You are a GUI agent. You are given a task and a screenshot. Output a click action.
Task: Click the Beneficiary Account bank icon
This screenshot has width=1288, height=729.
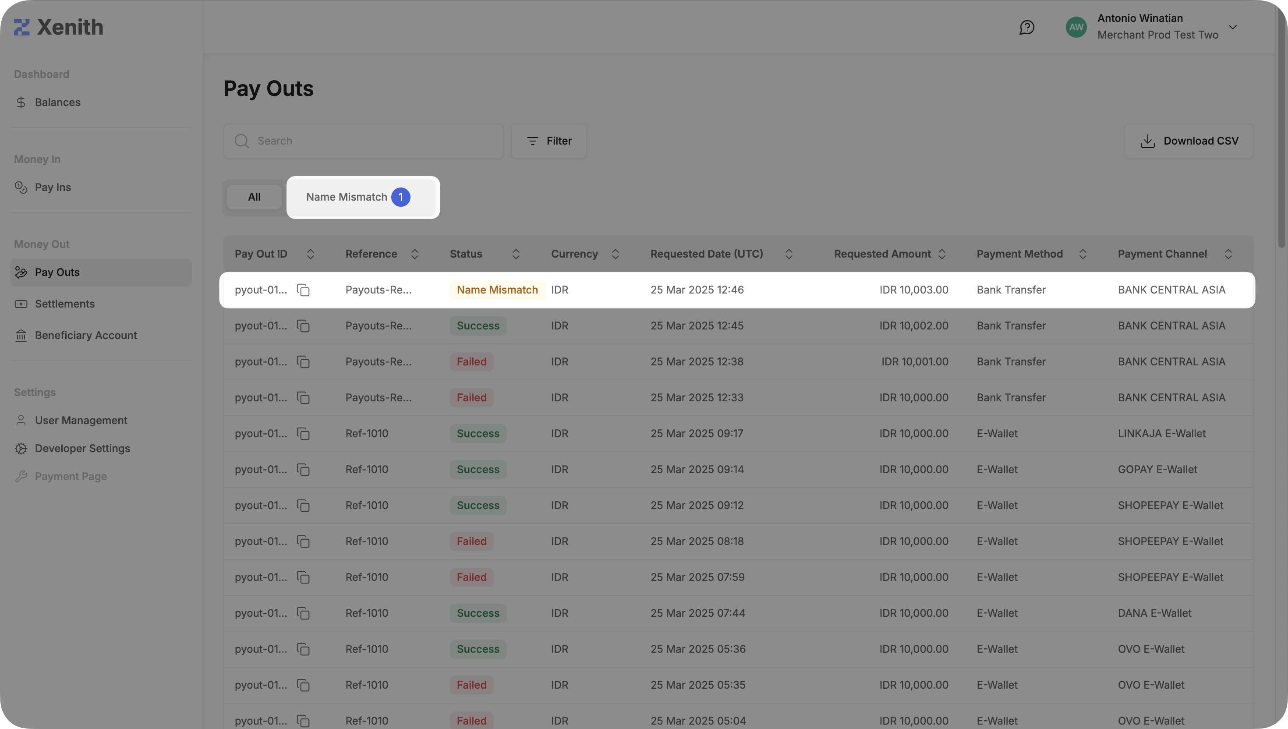coord(21,336)
